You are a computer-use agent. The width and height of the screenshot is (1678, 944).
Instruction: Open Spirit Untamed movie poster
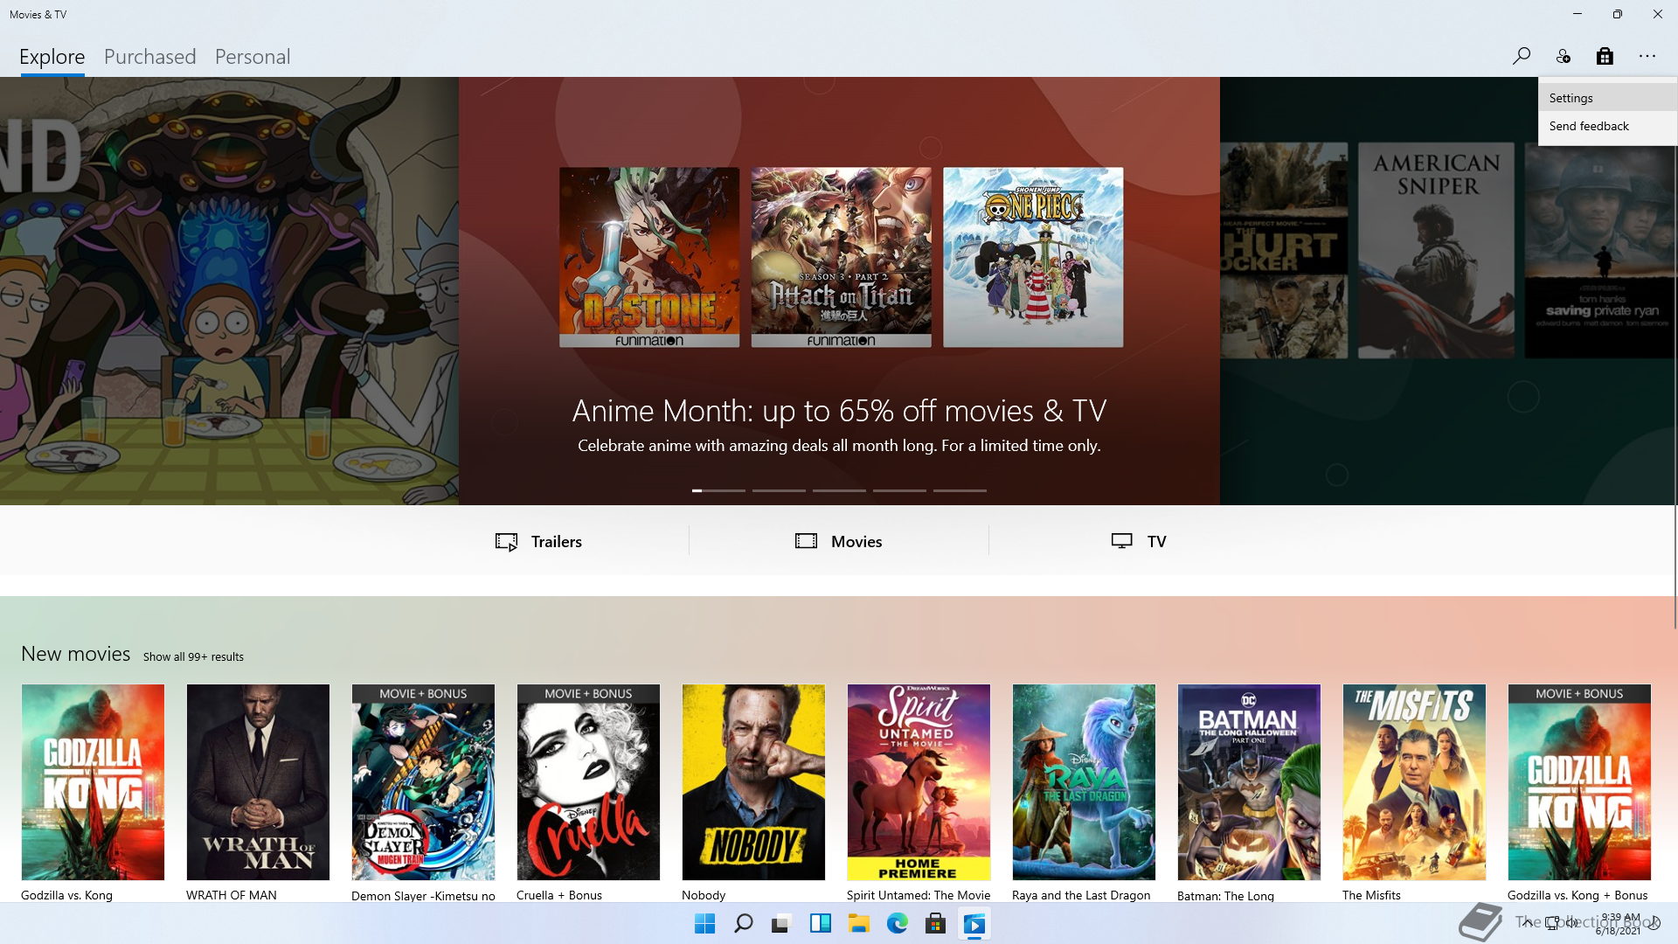919,782
